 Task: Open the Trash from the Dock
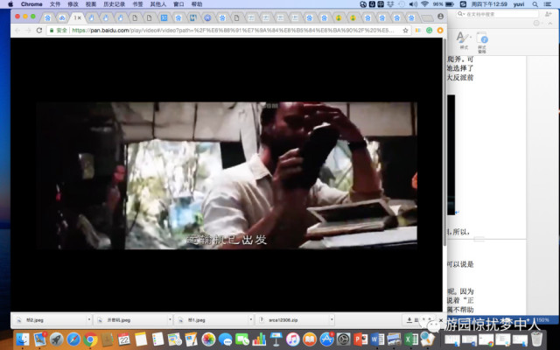[x=536, y=339]
